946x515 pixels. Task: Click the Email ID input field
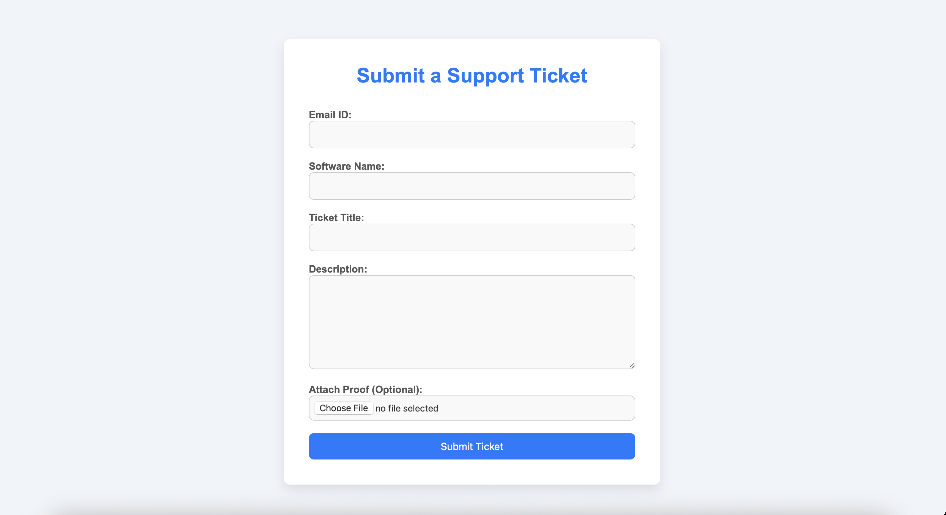tap(471, 135)
